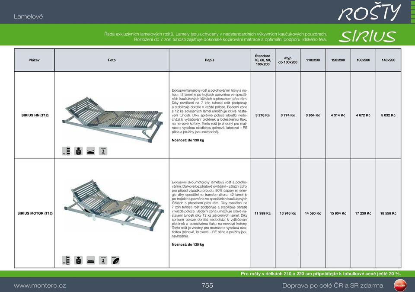
Task: Click the page number 755
Action: point(207,286)
